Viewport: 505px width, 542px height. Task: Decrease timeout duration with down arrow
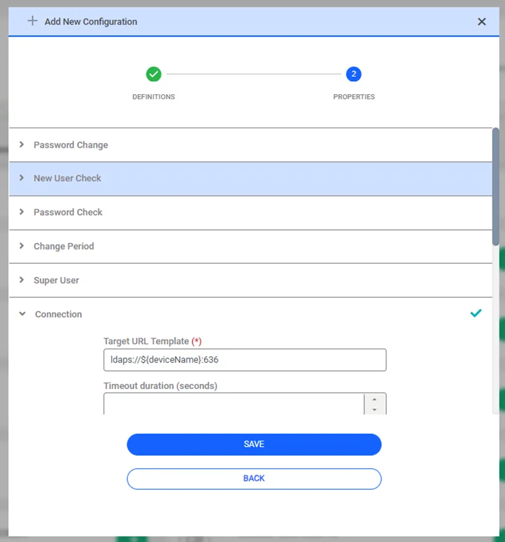375,409
